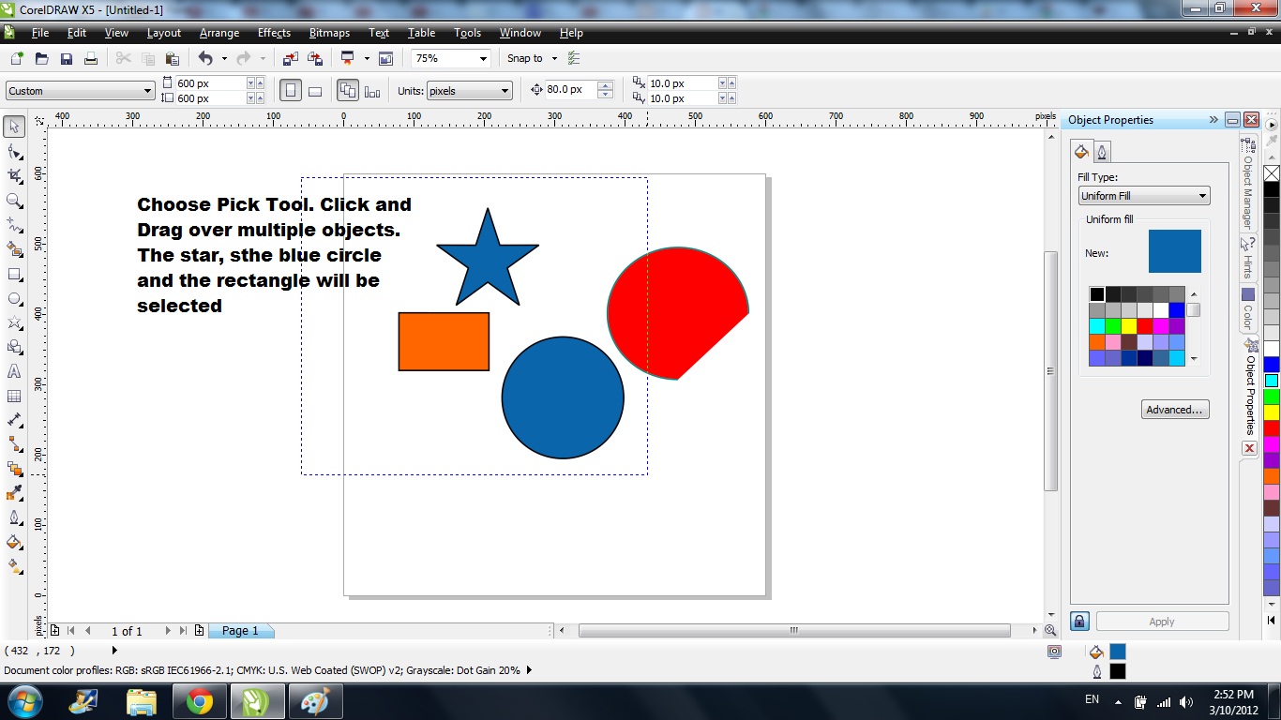Click the Apply button
1281x720 pixels.
pos(1162,621)
